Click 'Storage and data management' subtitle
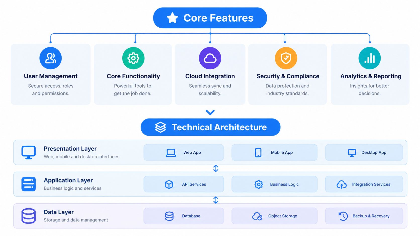This screenshot has width=420, height=236. pyautogui.click(x=76, y=220)
